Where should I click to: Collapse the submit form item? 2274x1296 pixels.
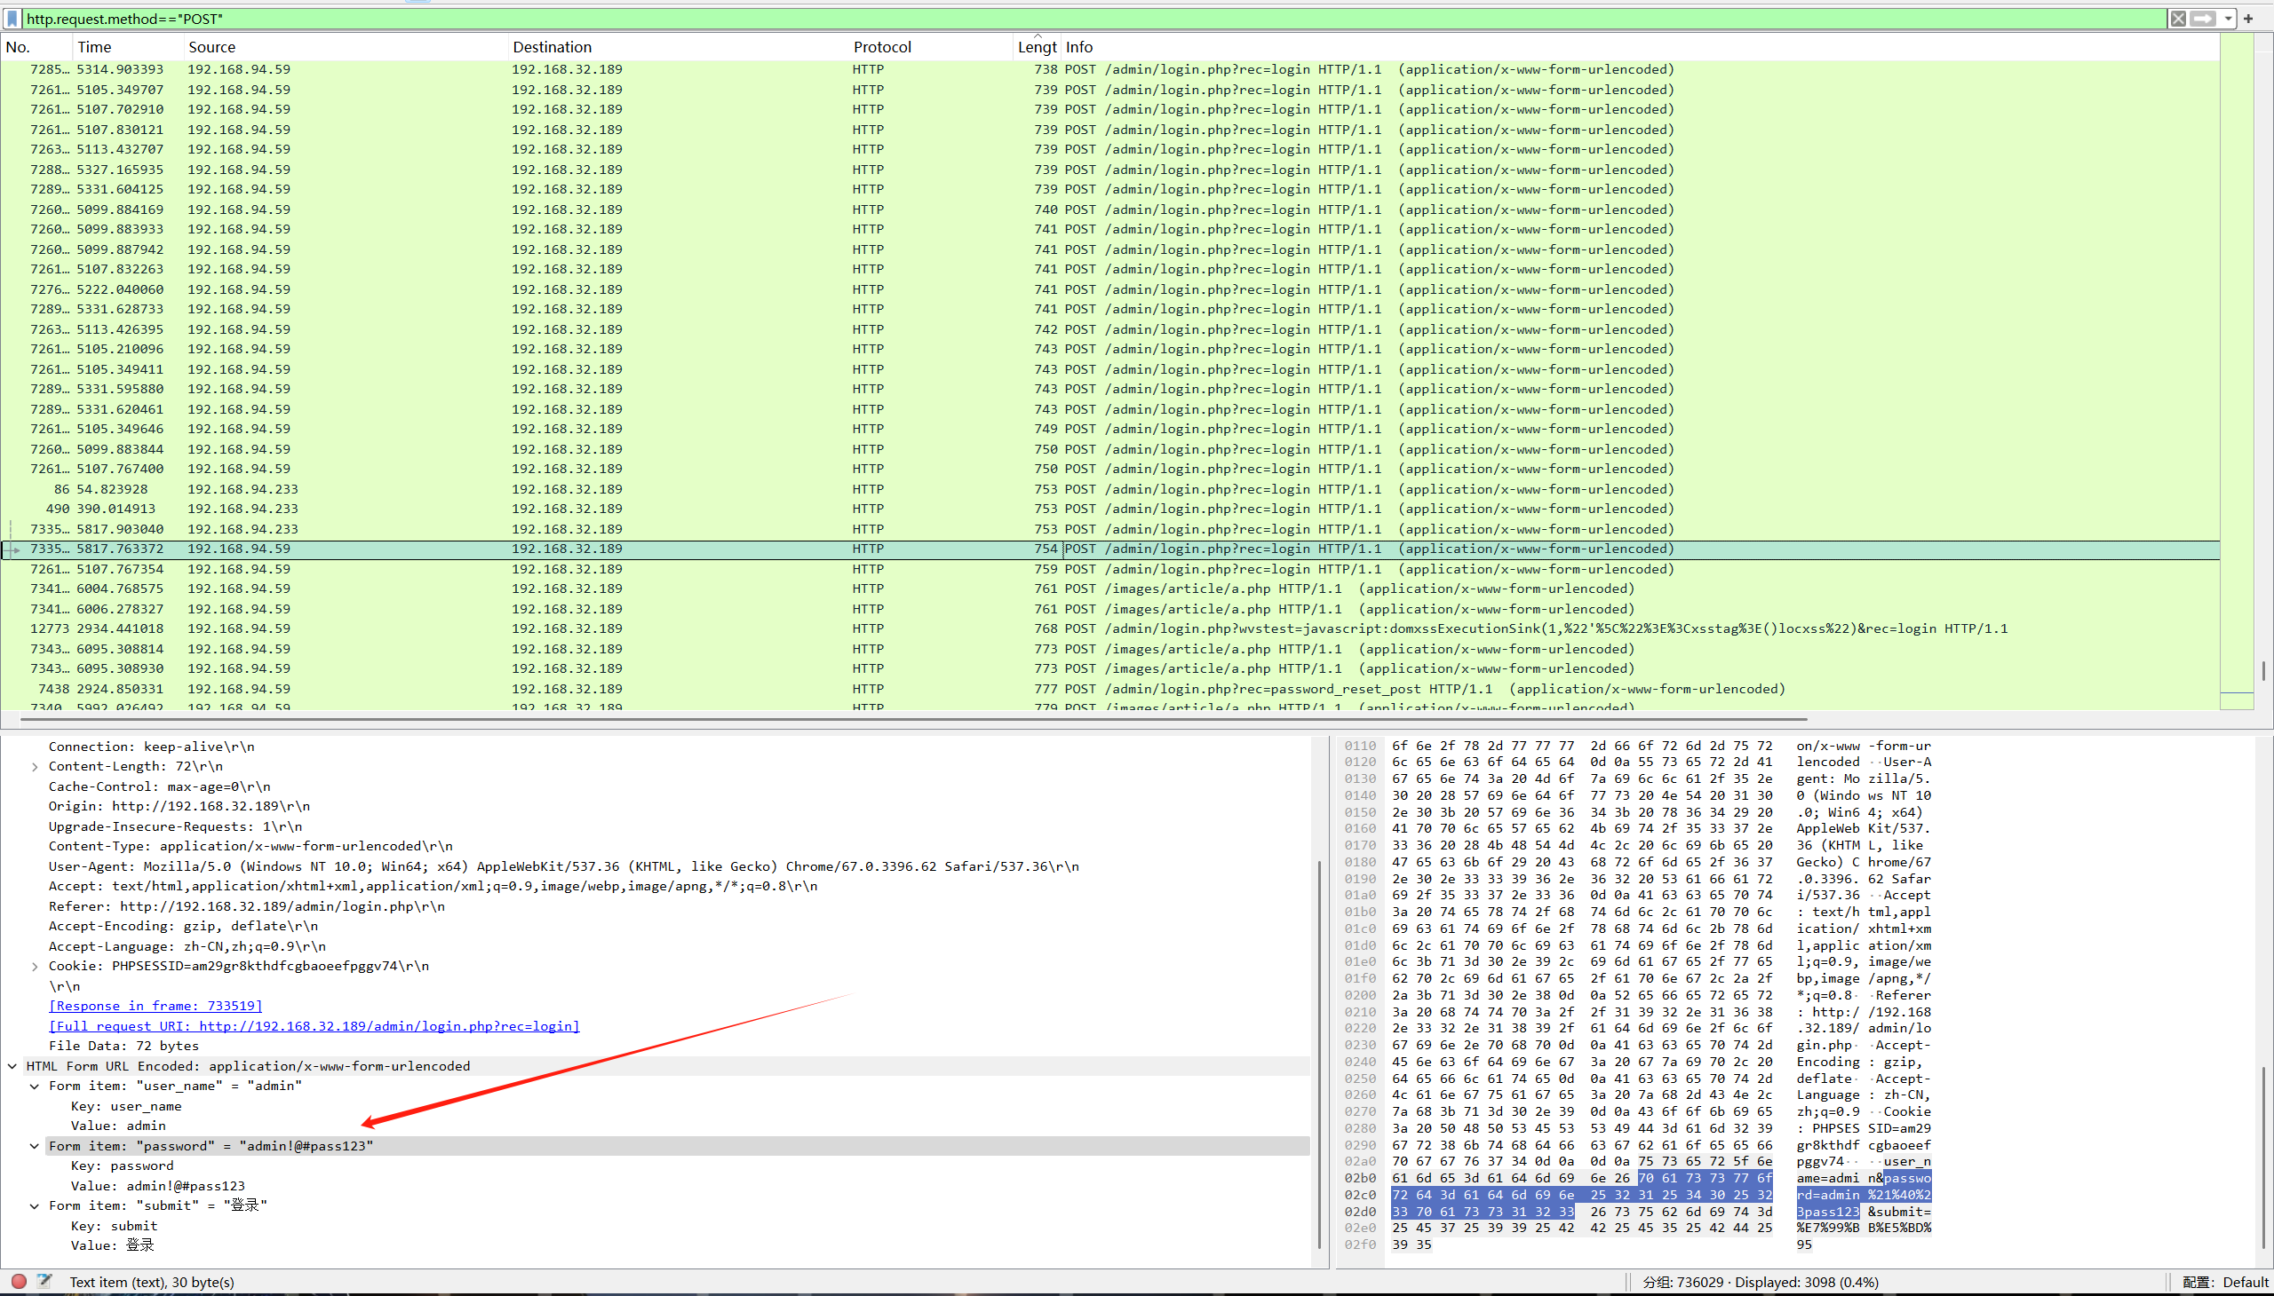35,1206
